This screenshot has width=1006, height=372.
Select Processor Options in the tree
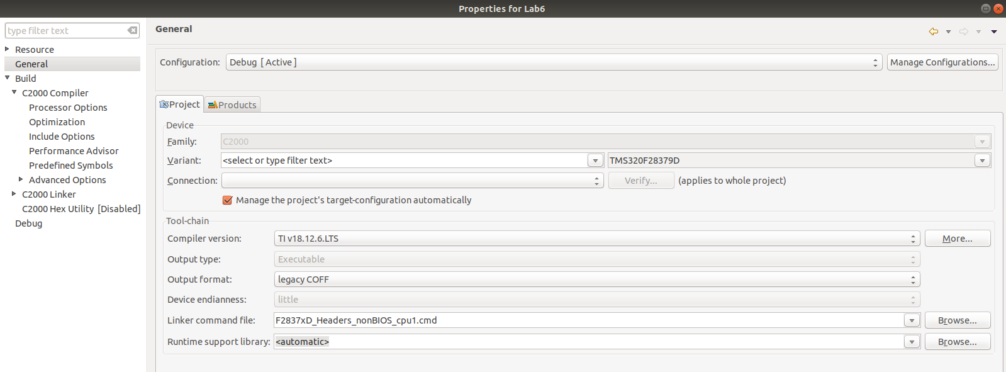[68, 108]
